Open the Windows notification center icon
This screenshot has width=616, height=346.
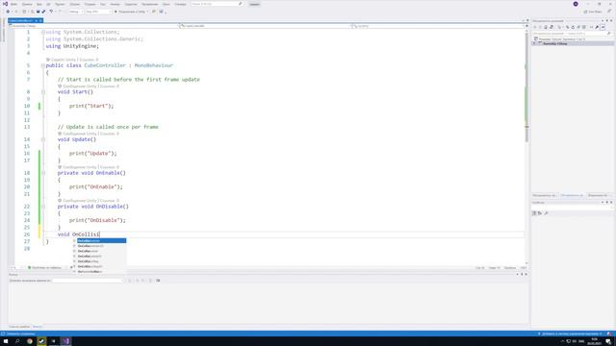pos(608,341)
